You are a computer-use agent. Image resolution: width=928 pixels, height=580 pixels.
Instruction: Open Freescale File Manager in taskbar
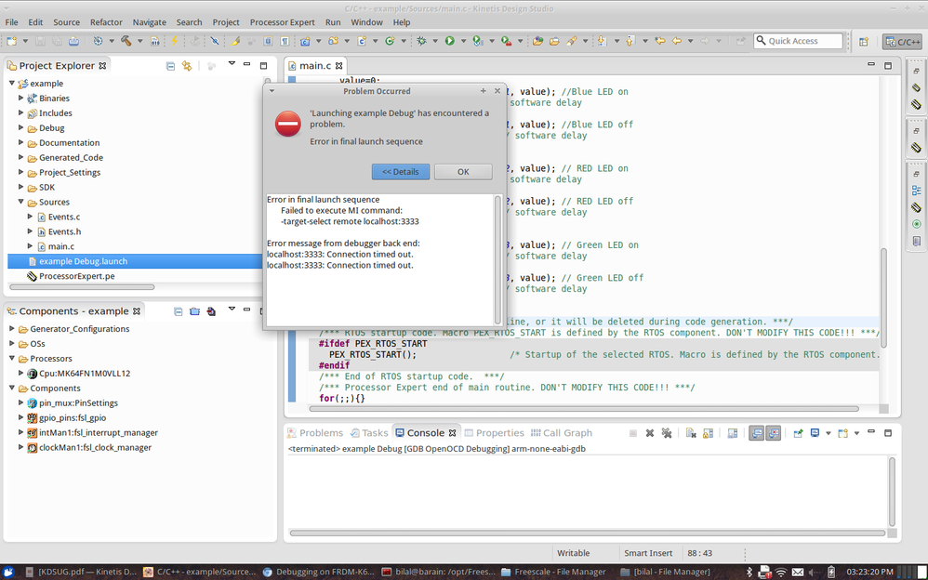pyautogui.click(x=553, y=572)
